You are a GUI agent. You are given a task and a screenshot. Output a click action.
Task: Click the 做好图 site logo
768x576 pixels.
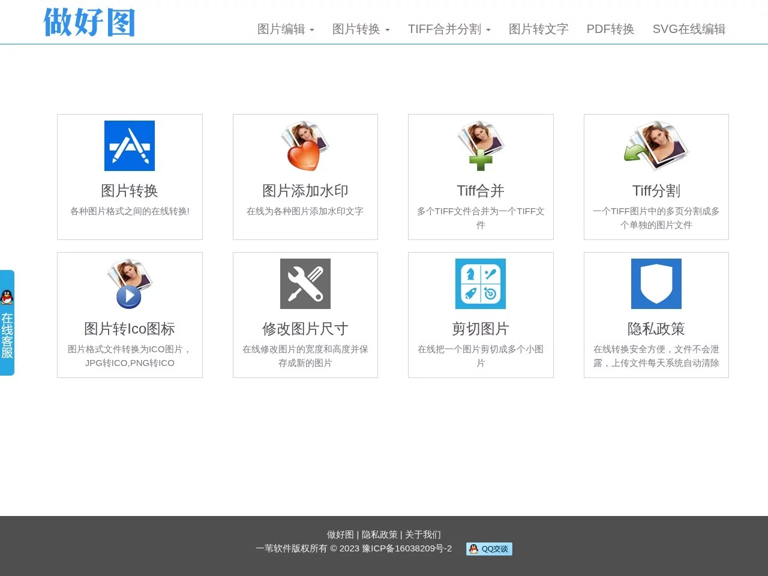coord(88,23)
